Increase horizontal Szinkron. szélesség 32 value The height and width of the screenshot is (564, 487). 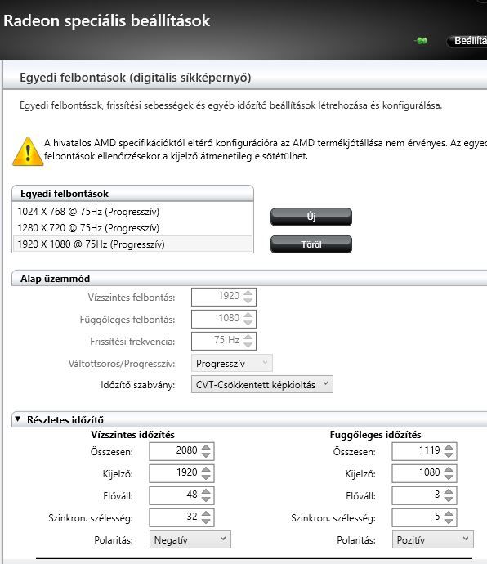206,513
